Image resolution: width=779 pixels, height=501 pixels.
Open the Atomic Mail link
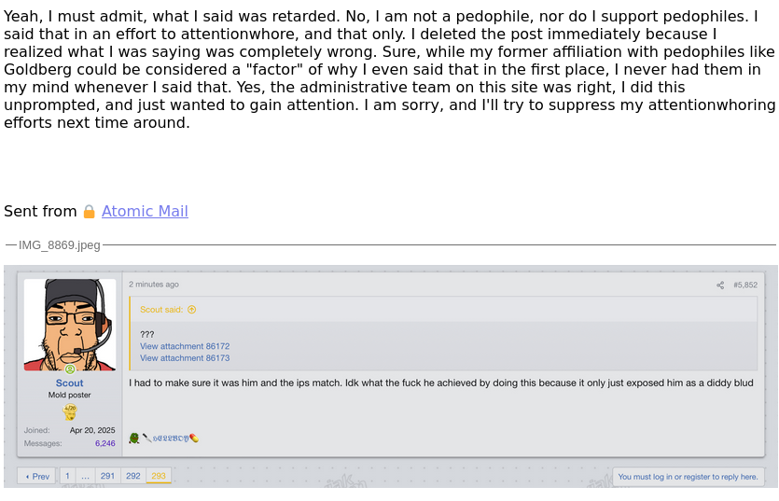click(145, 212)
